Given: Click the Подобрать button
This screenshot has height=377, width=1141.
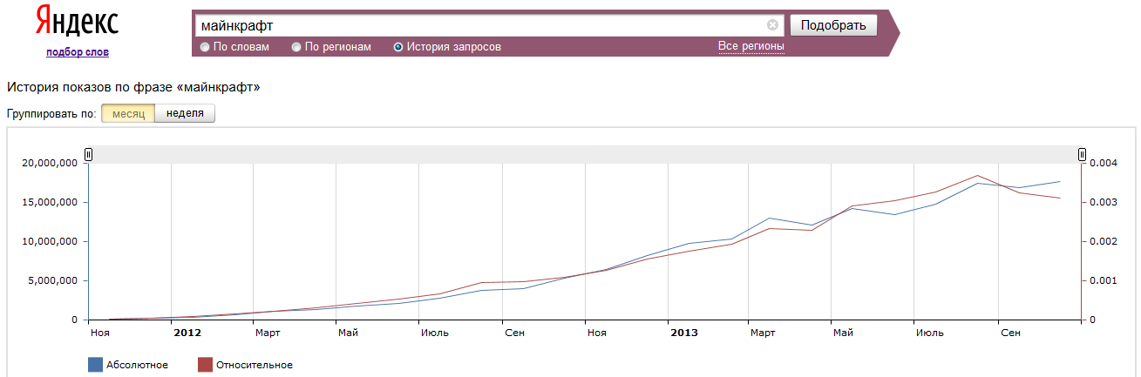Looking at the screenshot, I should pos(832,25).
